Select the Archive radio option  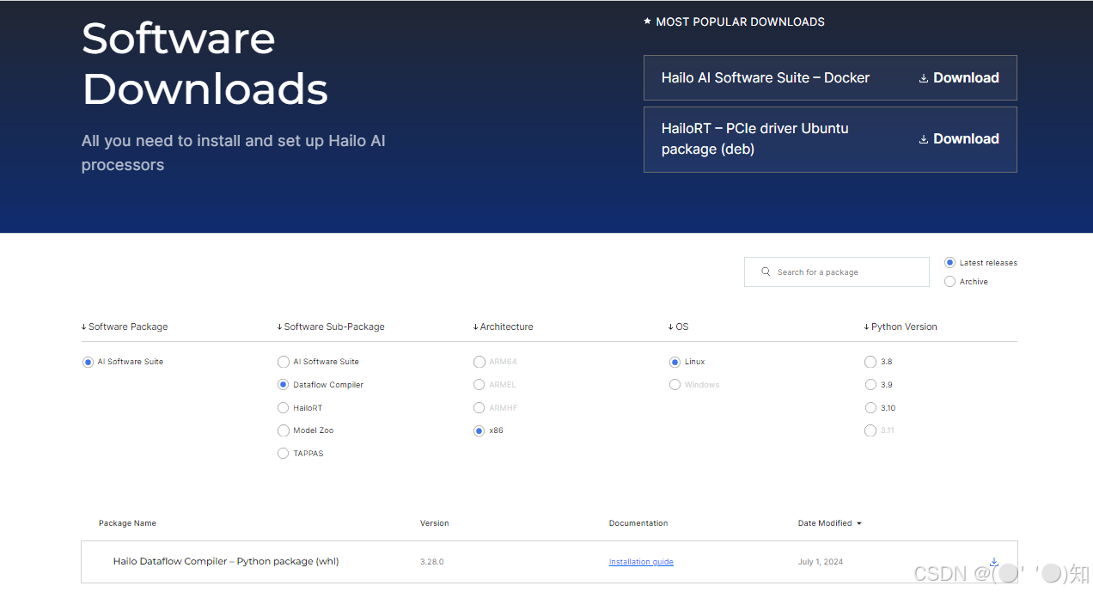pyautogui.click(x=950, y=282)
